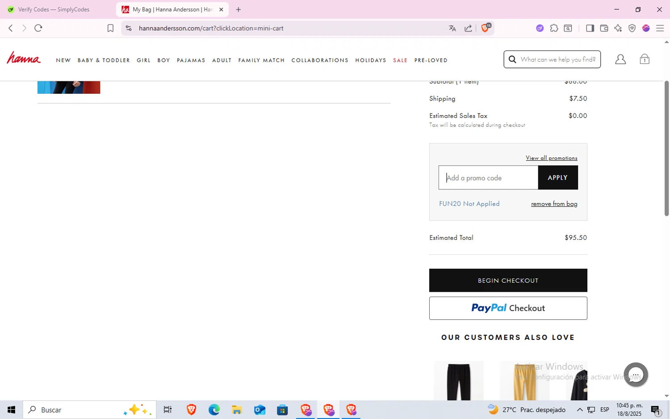Open a new browser tab
The width and height of the screenshot is (670, 419).
point(239,9)
